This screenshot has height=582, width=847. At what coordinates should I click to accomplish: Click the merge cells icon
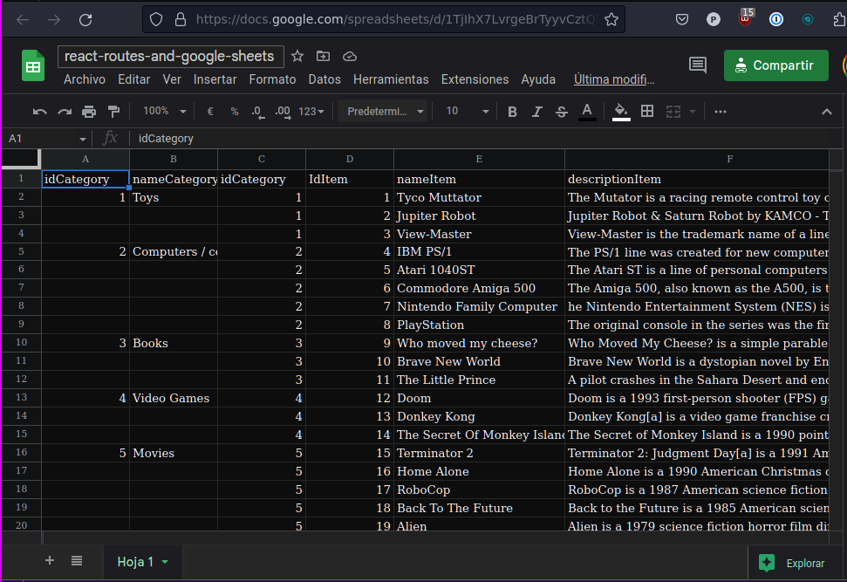pyautogui.click(x=673, y=112)
